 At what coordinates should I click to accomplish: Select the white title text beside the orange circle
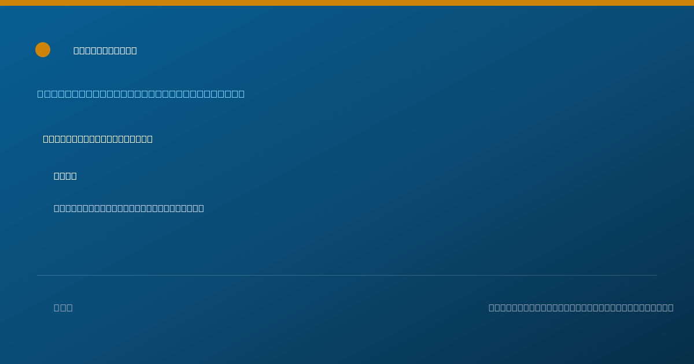105,50
